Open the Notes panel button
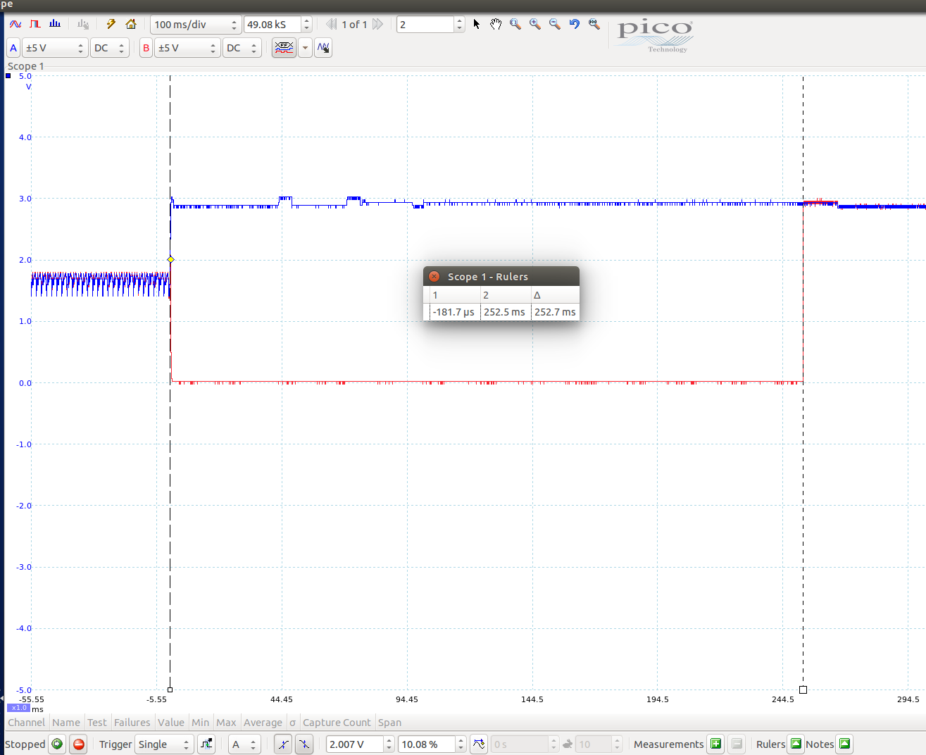Screen dimensions: 926x755 point(844,744)
